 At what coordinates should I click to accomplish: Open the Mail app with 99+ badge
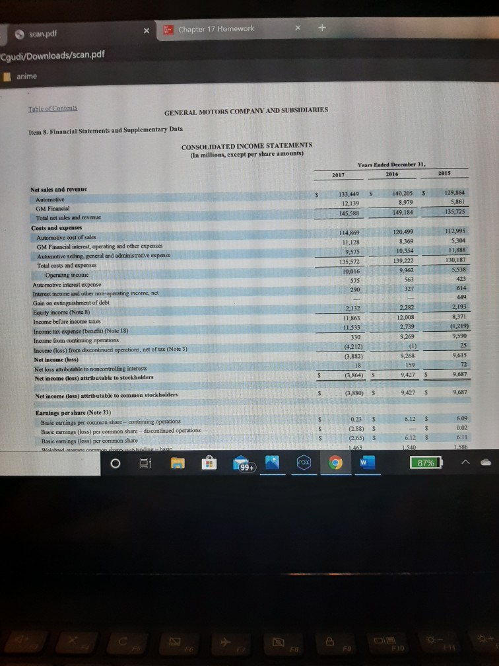point(243,464)
